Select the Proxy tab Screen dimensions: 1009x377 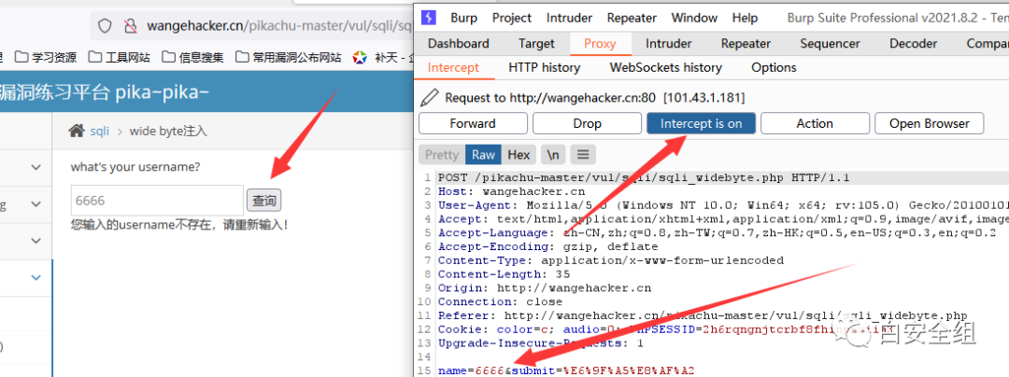tap(600, 44)
